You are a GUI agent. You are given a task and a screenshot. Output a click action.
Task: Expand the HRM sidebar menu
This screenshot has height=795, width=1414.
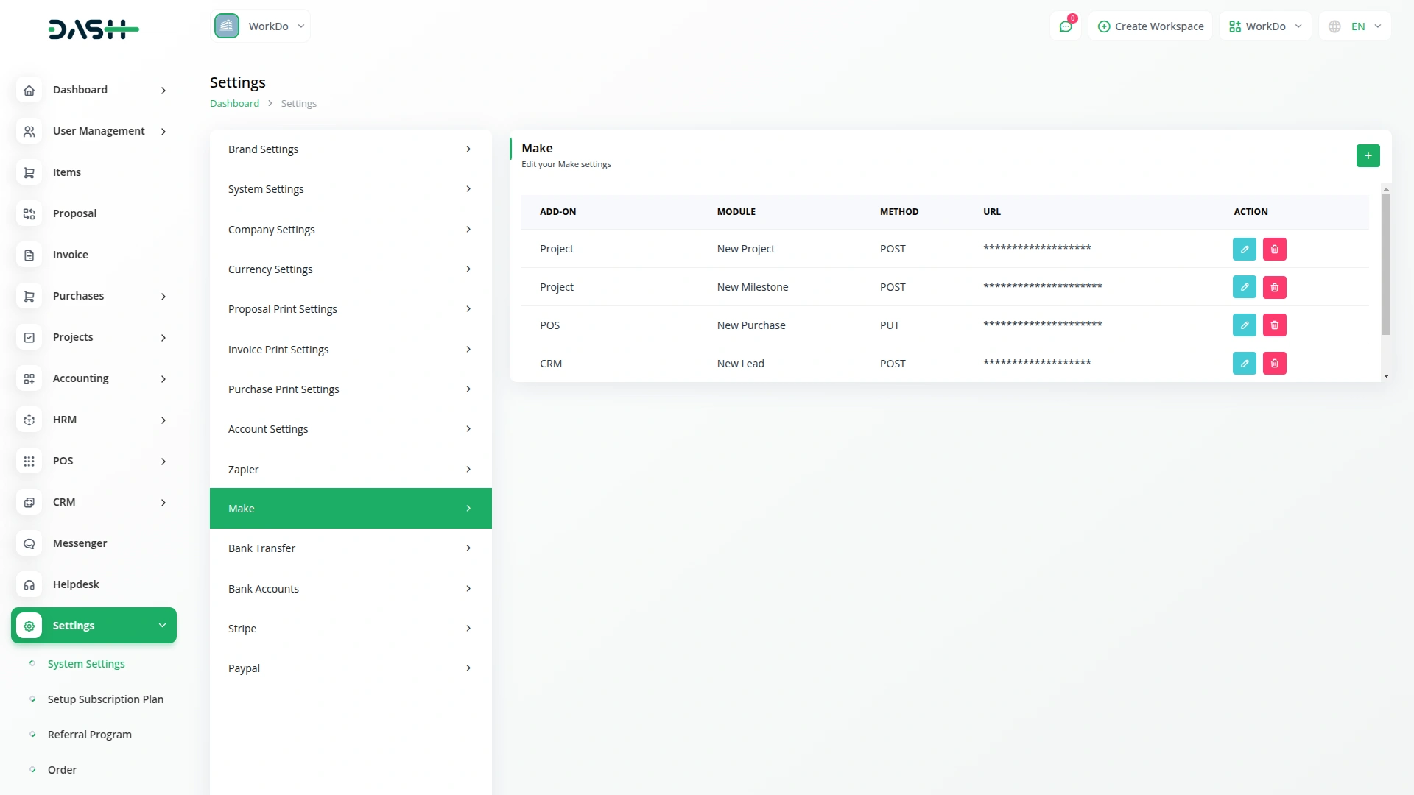94,420
